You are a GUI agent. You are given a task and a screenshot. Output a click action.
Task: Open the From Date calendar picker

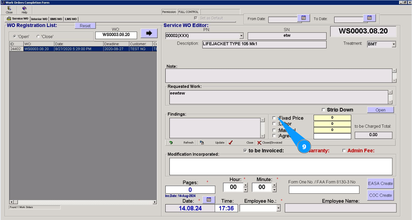pyautogui.click(x=304, y=18)
